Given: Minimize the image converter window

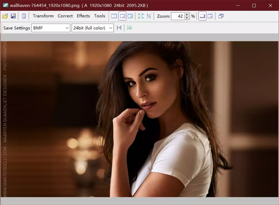Looking at the screenshot, I should point(238,6).
